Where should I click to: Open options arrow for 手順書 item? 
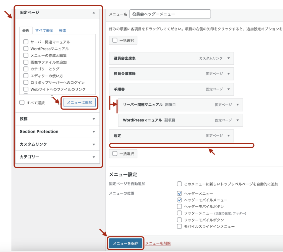228,89
